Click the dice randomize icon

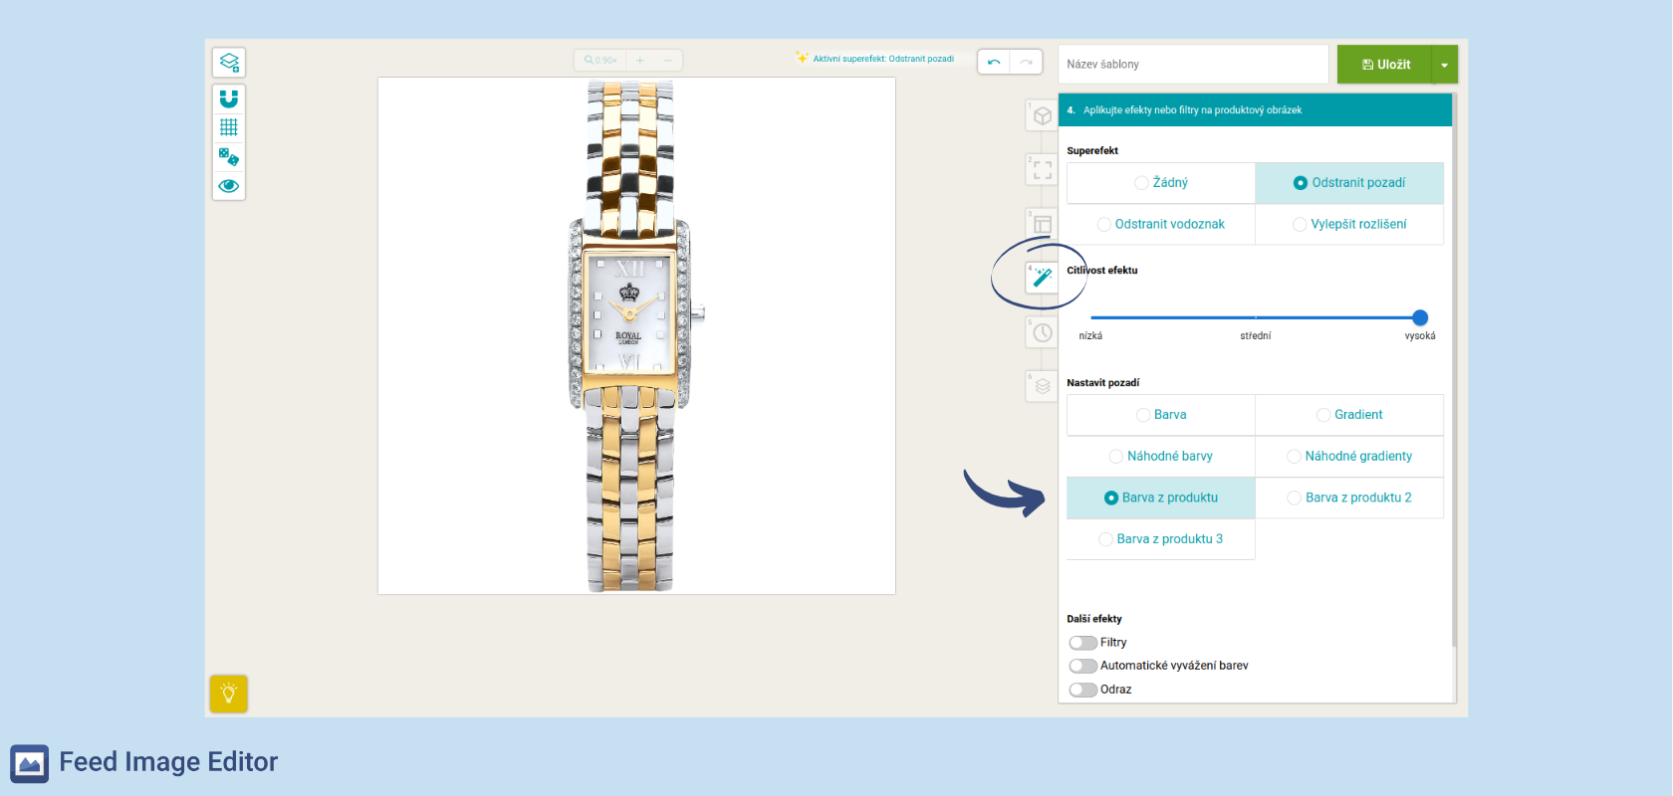click(x=229, y=156)
